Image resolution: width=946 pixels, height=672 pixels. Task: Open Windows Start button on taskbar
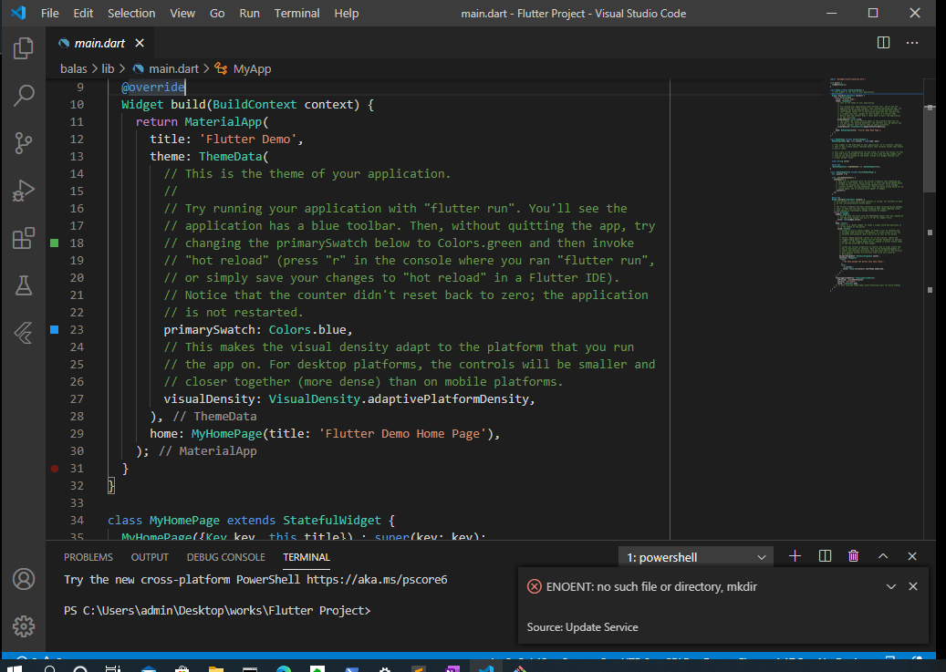pyautogui.click(x=15, y=668)
